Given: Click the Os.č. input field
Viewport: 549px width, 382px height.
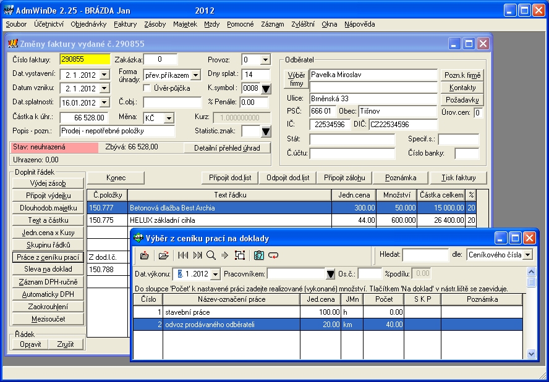Looking at the screenshot, I should tap(370, 274).
